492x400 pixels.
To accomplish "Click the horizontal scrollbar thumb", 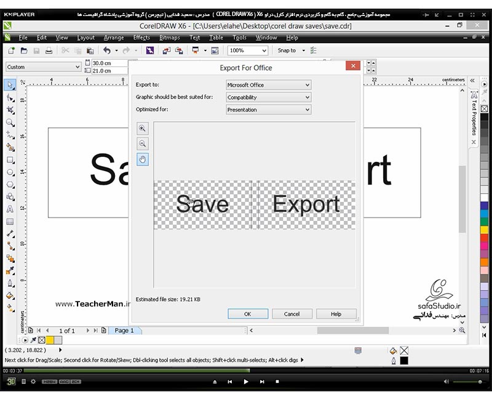I will (x=353, y=330).
